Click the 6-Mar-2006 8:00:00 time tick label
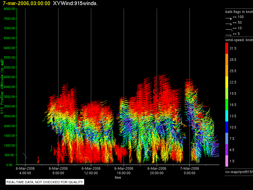Image resolution: width=253 pixels, height=190 pixels. tap(58, 171)
